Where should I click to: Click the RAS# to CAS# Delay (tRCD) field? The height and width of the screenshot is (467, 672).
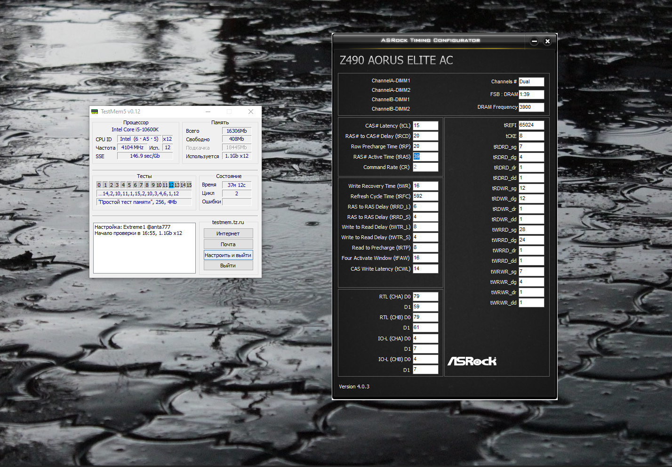[425, 136]
